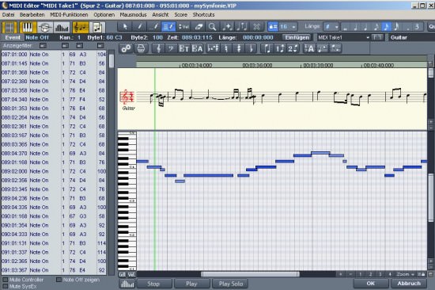
Task: Select the bass clef score icon
Action: point(171,48)
